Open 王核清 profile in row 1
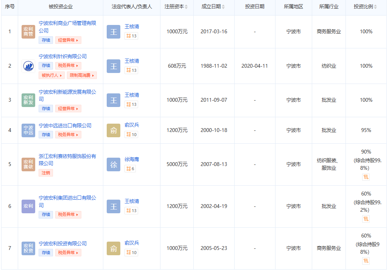 pos(132,26)
